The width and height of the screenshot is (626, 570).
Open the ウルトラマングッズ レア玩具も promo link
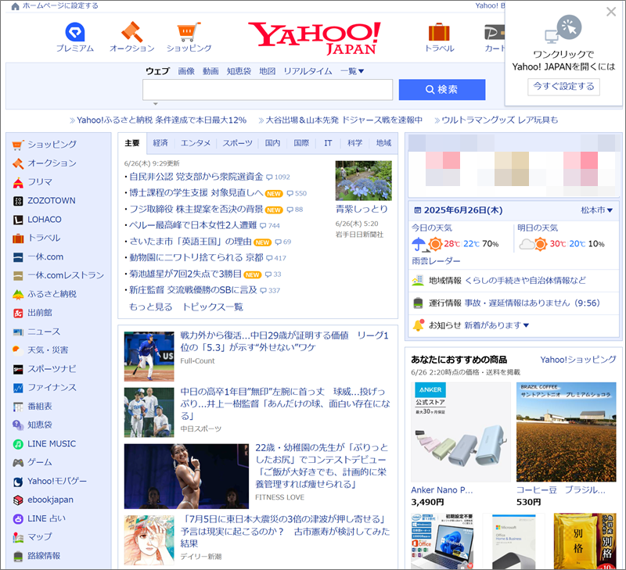click(x=499, y=120)
